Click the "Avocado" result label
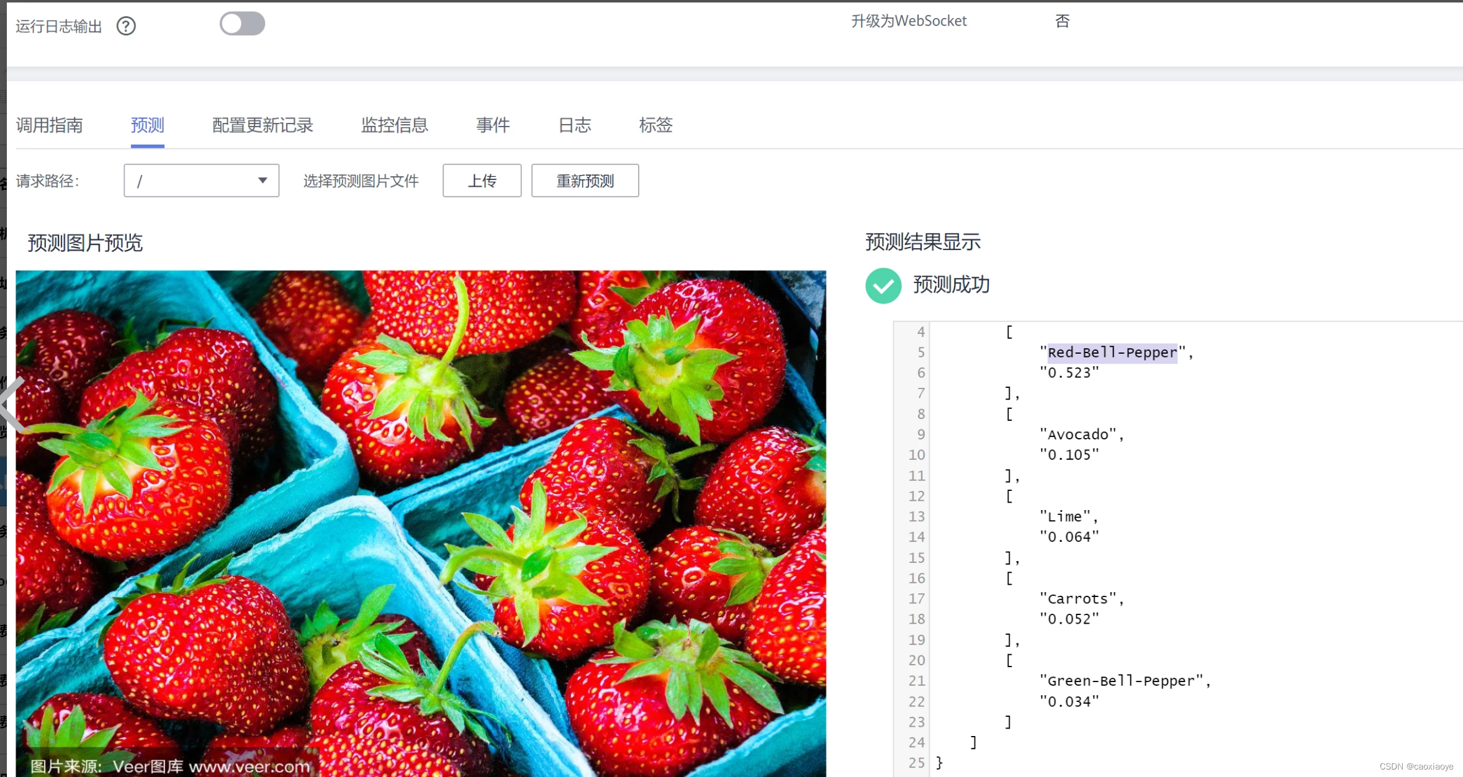Viewport: 1463px width, 777px height. pos(1078,434)
